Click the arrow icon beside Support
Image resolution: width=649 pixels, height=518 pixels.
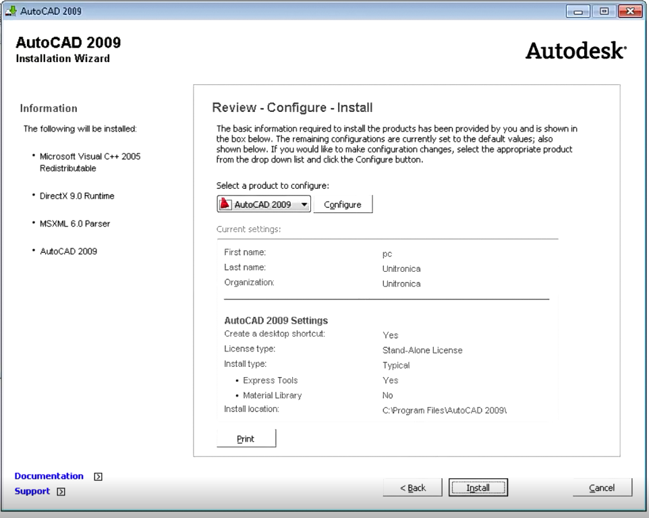click(x=61, y=492)
